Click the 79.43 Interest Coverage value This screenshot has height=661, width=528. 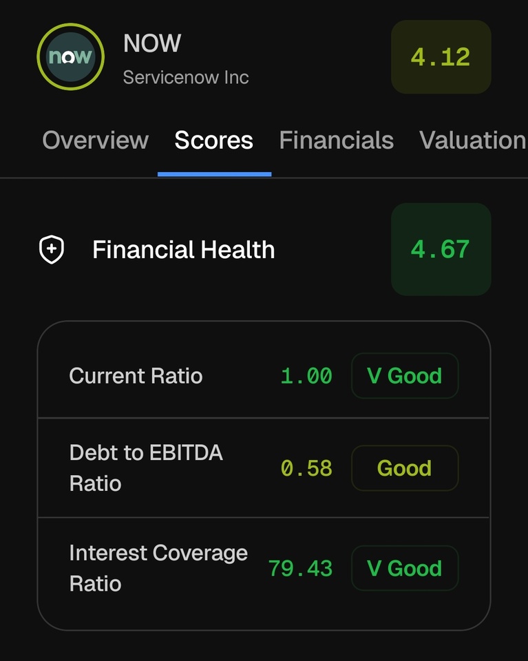(x=300, y=568)
